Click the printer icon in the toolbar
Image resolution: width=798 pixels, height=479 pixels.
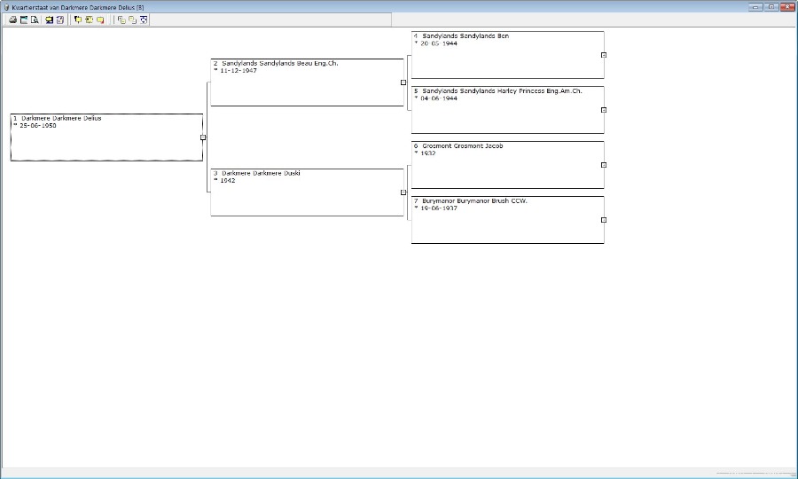pos(13,20)
